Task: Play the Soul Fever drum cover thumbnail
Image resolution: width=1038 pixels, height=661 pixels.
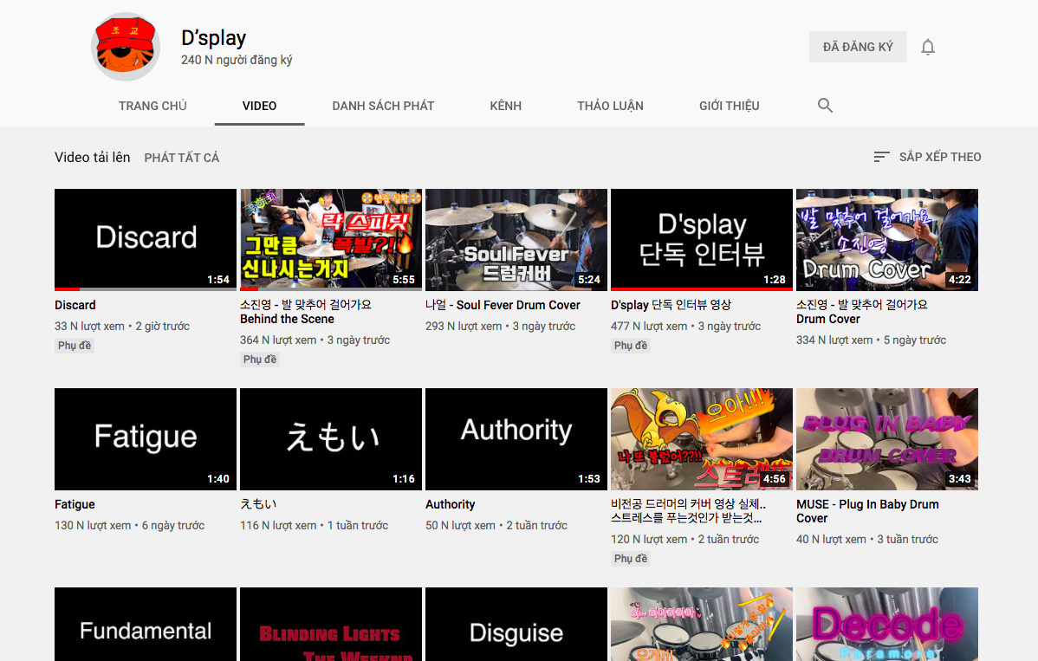Action: (x=516, y=239)
